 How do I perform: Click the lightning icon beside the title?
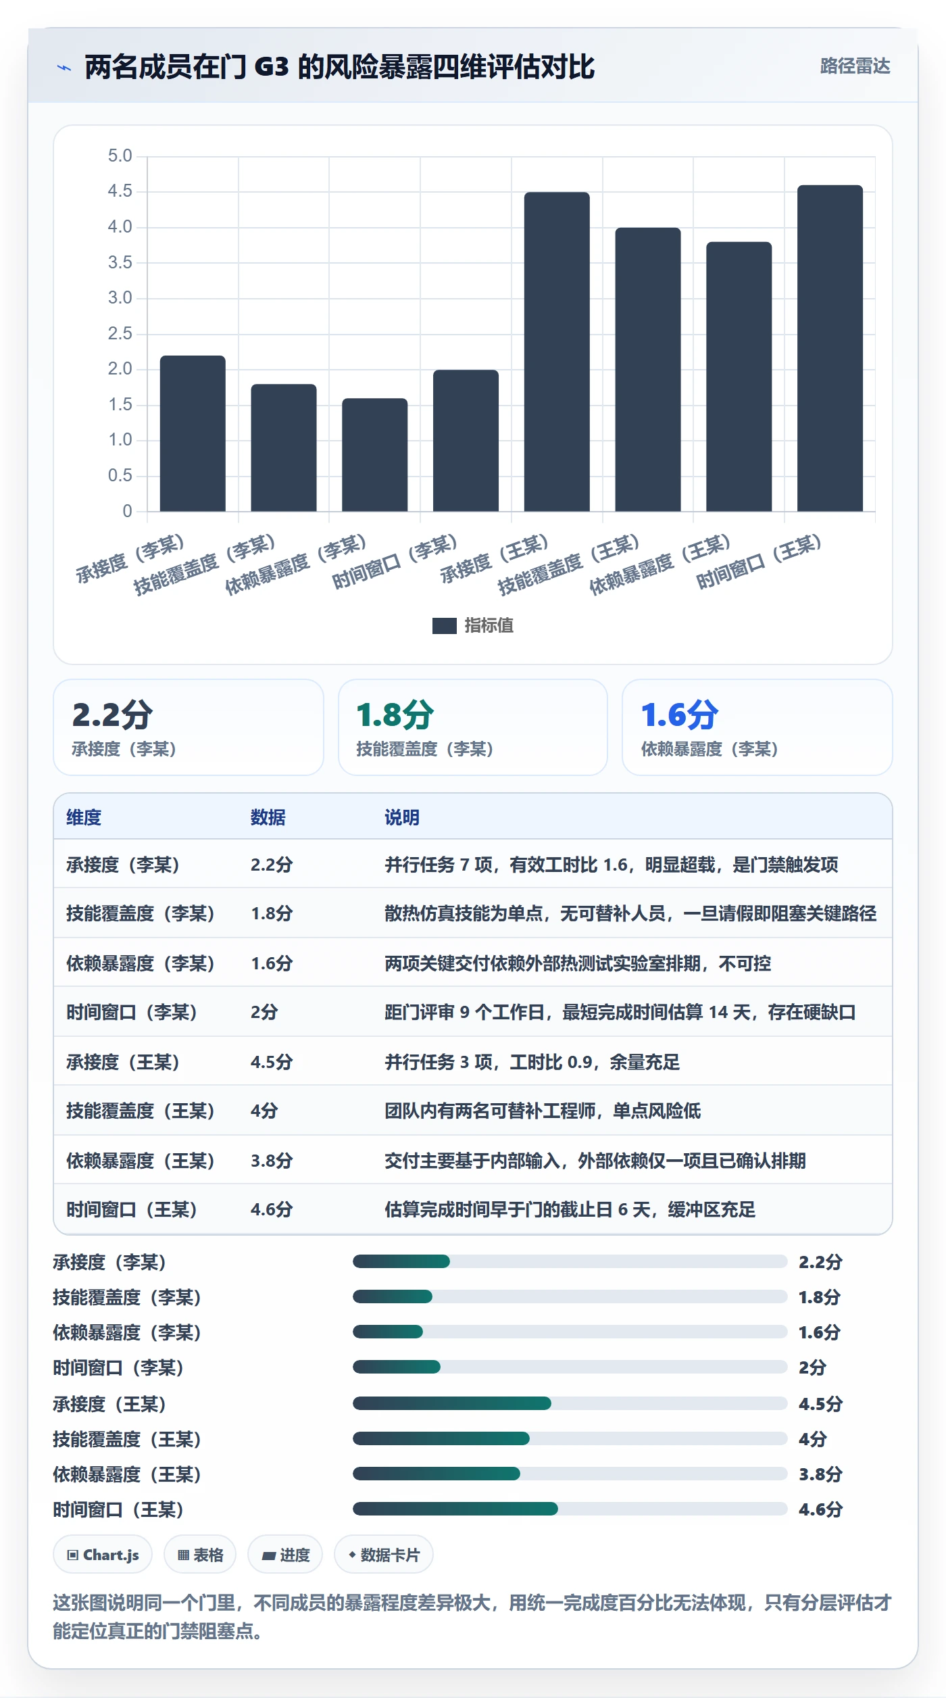pyautogui.click(x=64, y=68)
